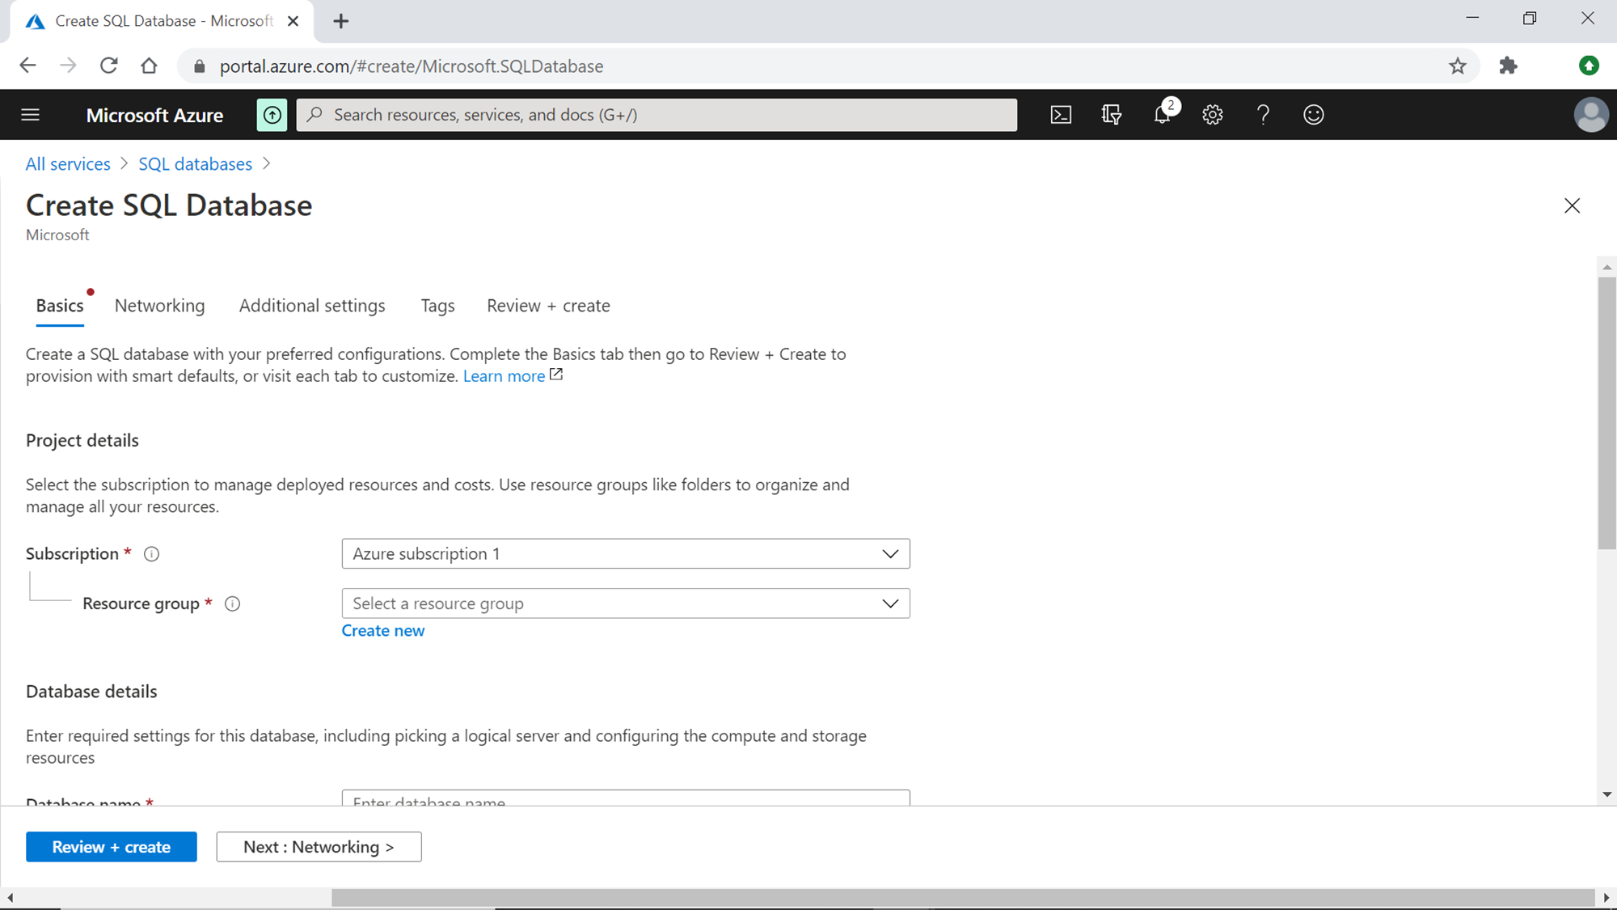This screenshot has height=910, width=1617.
Task: Open the hamburger portal menu
Action: pos(30,115)
